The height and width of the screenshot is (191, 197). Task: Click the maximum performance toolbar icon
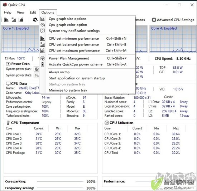(x=21, y=20)
